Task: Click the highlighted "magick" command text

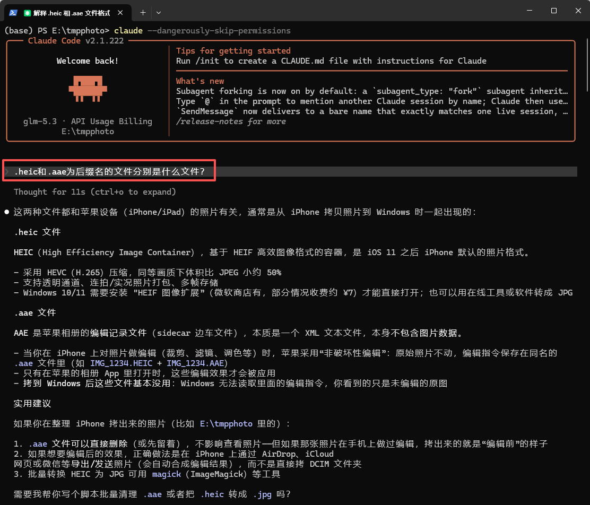Action: 166,474
